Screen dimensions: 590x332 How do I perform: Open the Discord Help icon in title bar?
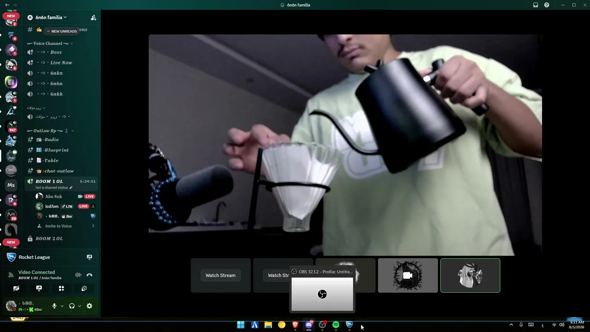547,5
